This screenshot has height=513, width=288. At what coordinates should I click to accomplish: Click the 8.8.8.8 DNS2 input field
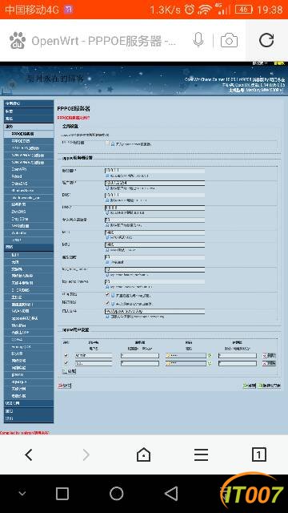click(x=154, y=208)
